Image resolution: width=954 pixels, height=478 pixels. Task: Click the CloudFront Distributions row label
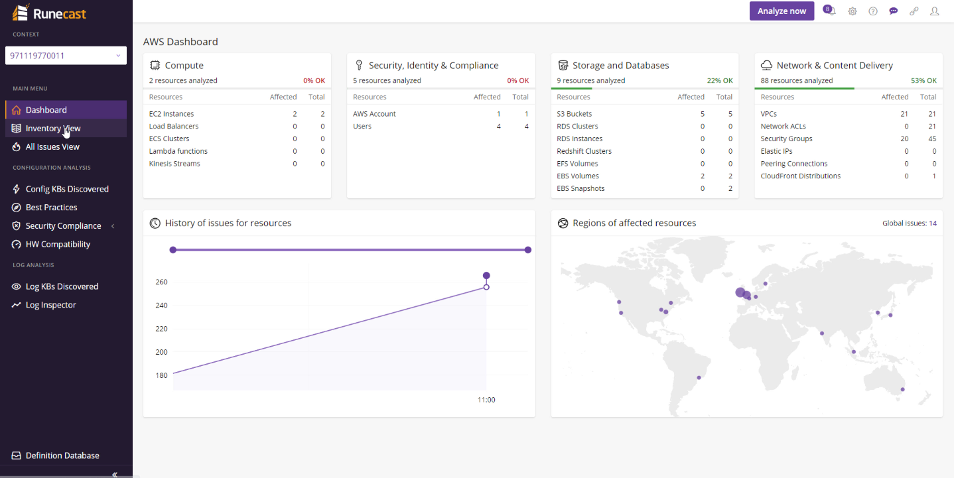801,176
